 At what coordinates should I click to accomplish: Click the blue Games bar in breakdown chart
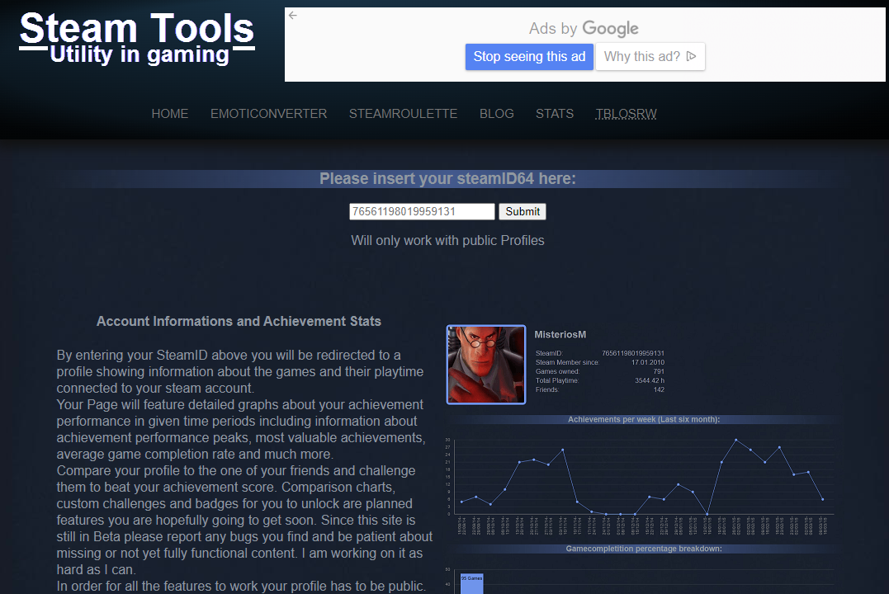point(471,582)
